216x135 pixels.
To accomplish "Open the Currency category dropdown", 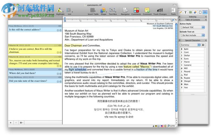I will click(190, 45).
